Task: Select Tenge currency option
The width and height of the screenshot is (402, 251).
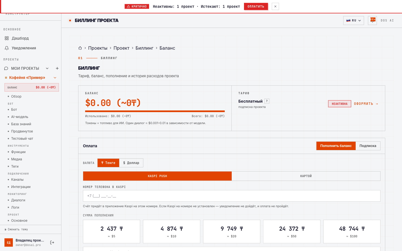Action: pos(108,163)
